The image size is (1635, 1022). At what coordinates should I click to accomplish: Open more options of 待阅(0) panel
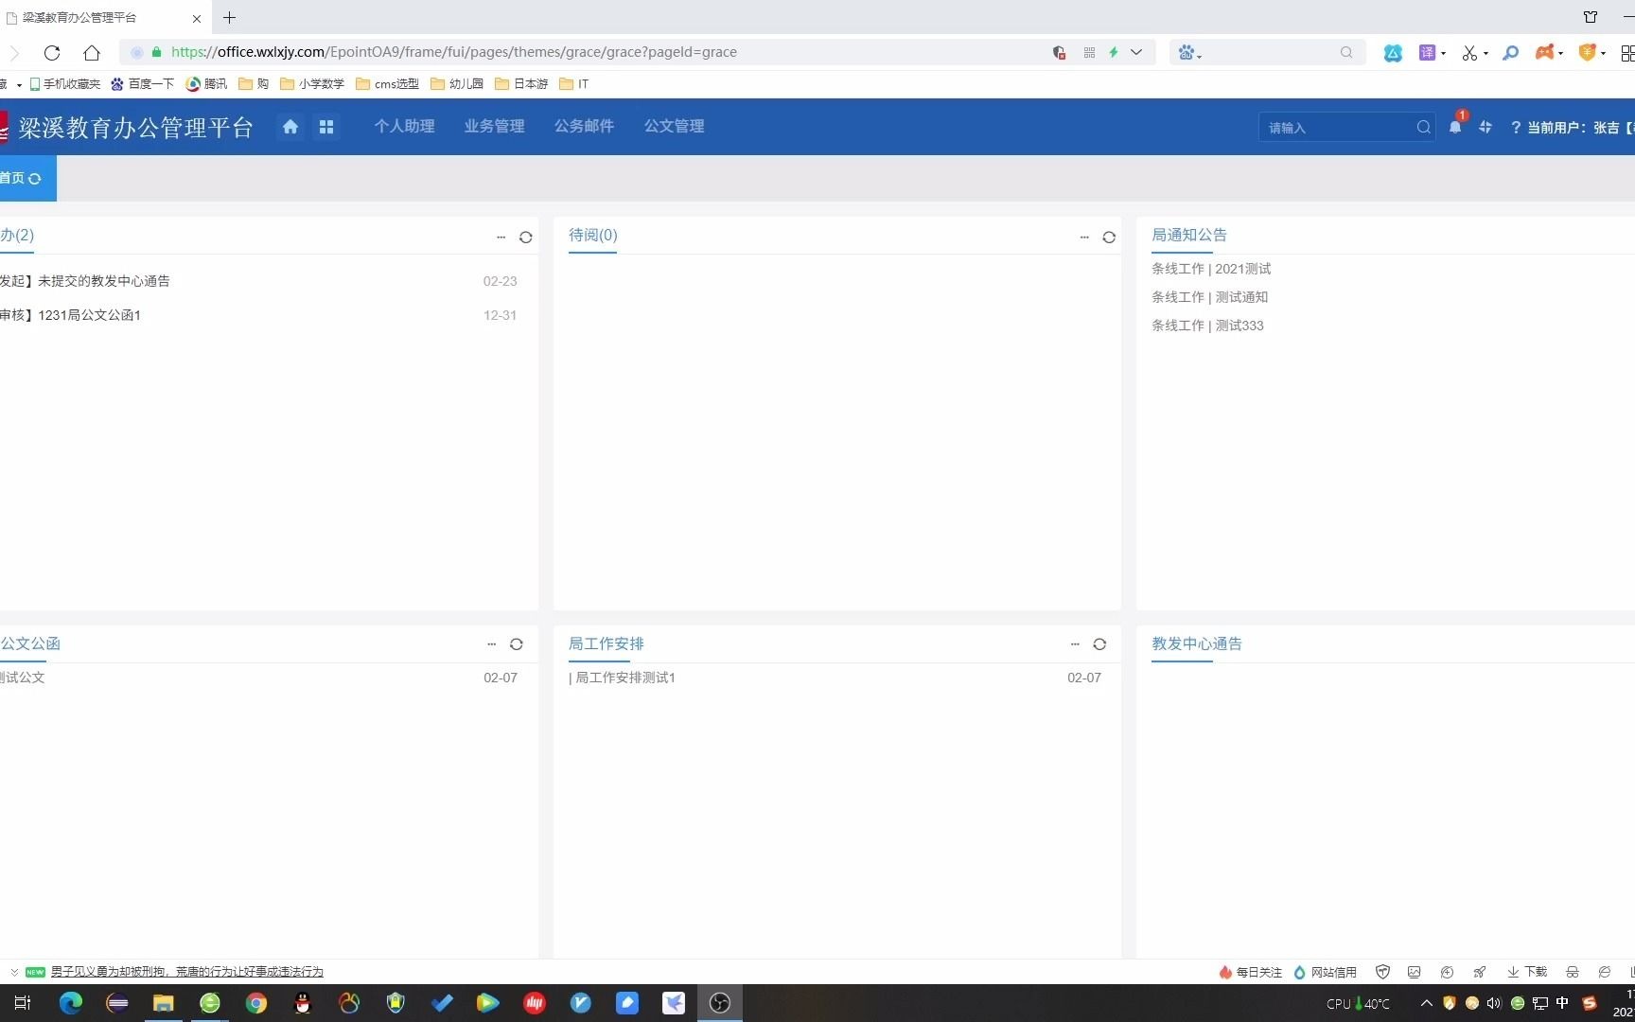tap(1084, 238)
